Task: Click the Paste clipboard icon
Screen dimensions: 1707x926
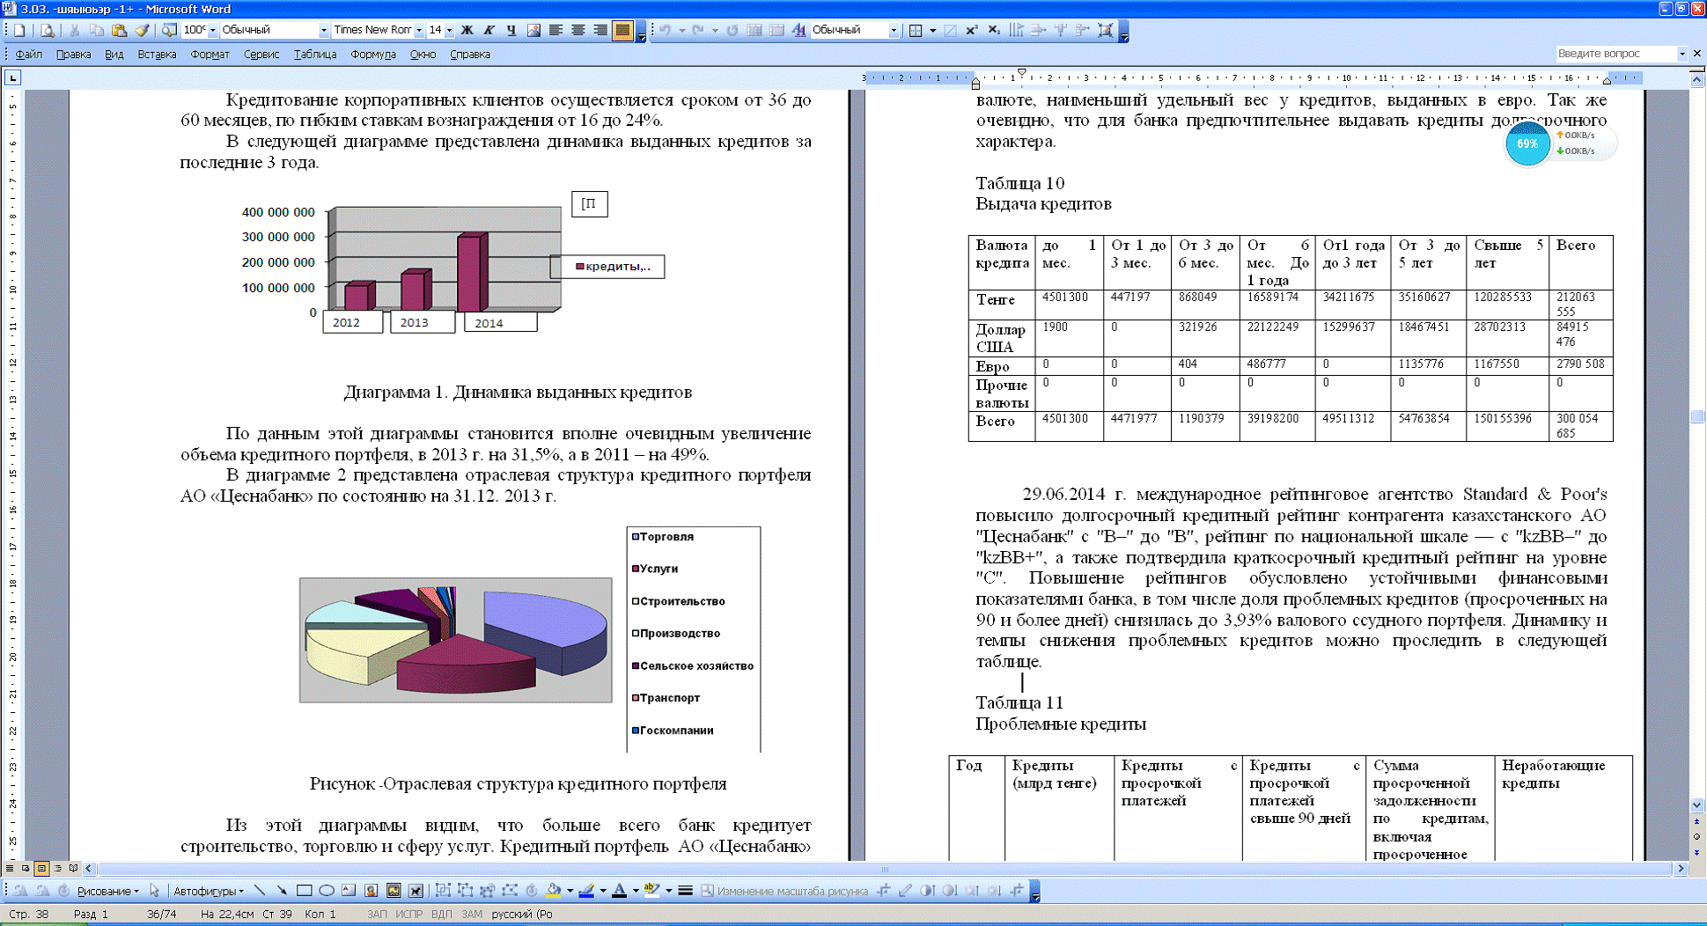Action: pyautogui.click(x=119, y=30)
